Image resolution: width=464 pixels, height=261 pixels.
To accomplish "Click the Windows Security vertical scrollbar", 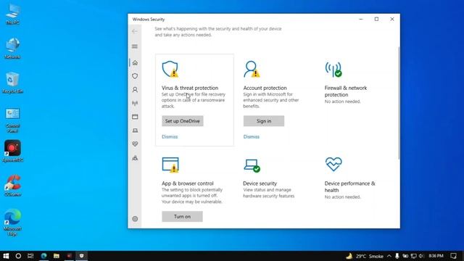I will coord(399,103).
